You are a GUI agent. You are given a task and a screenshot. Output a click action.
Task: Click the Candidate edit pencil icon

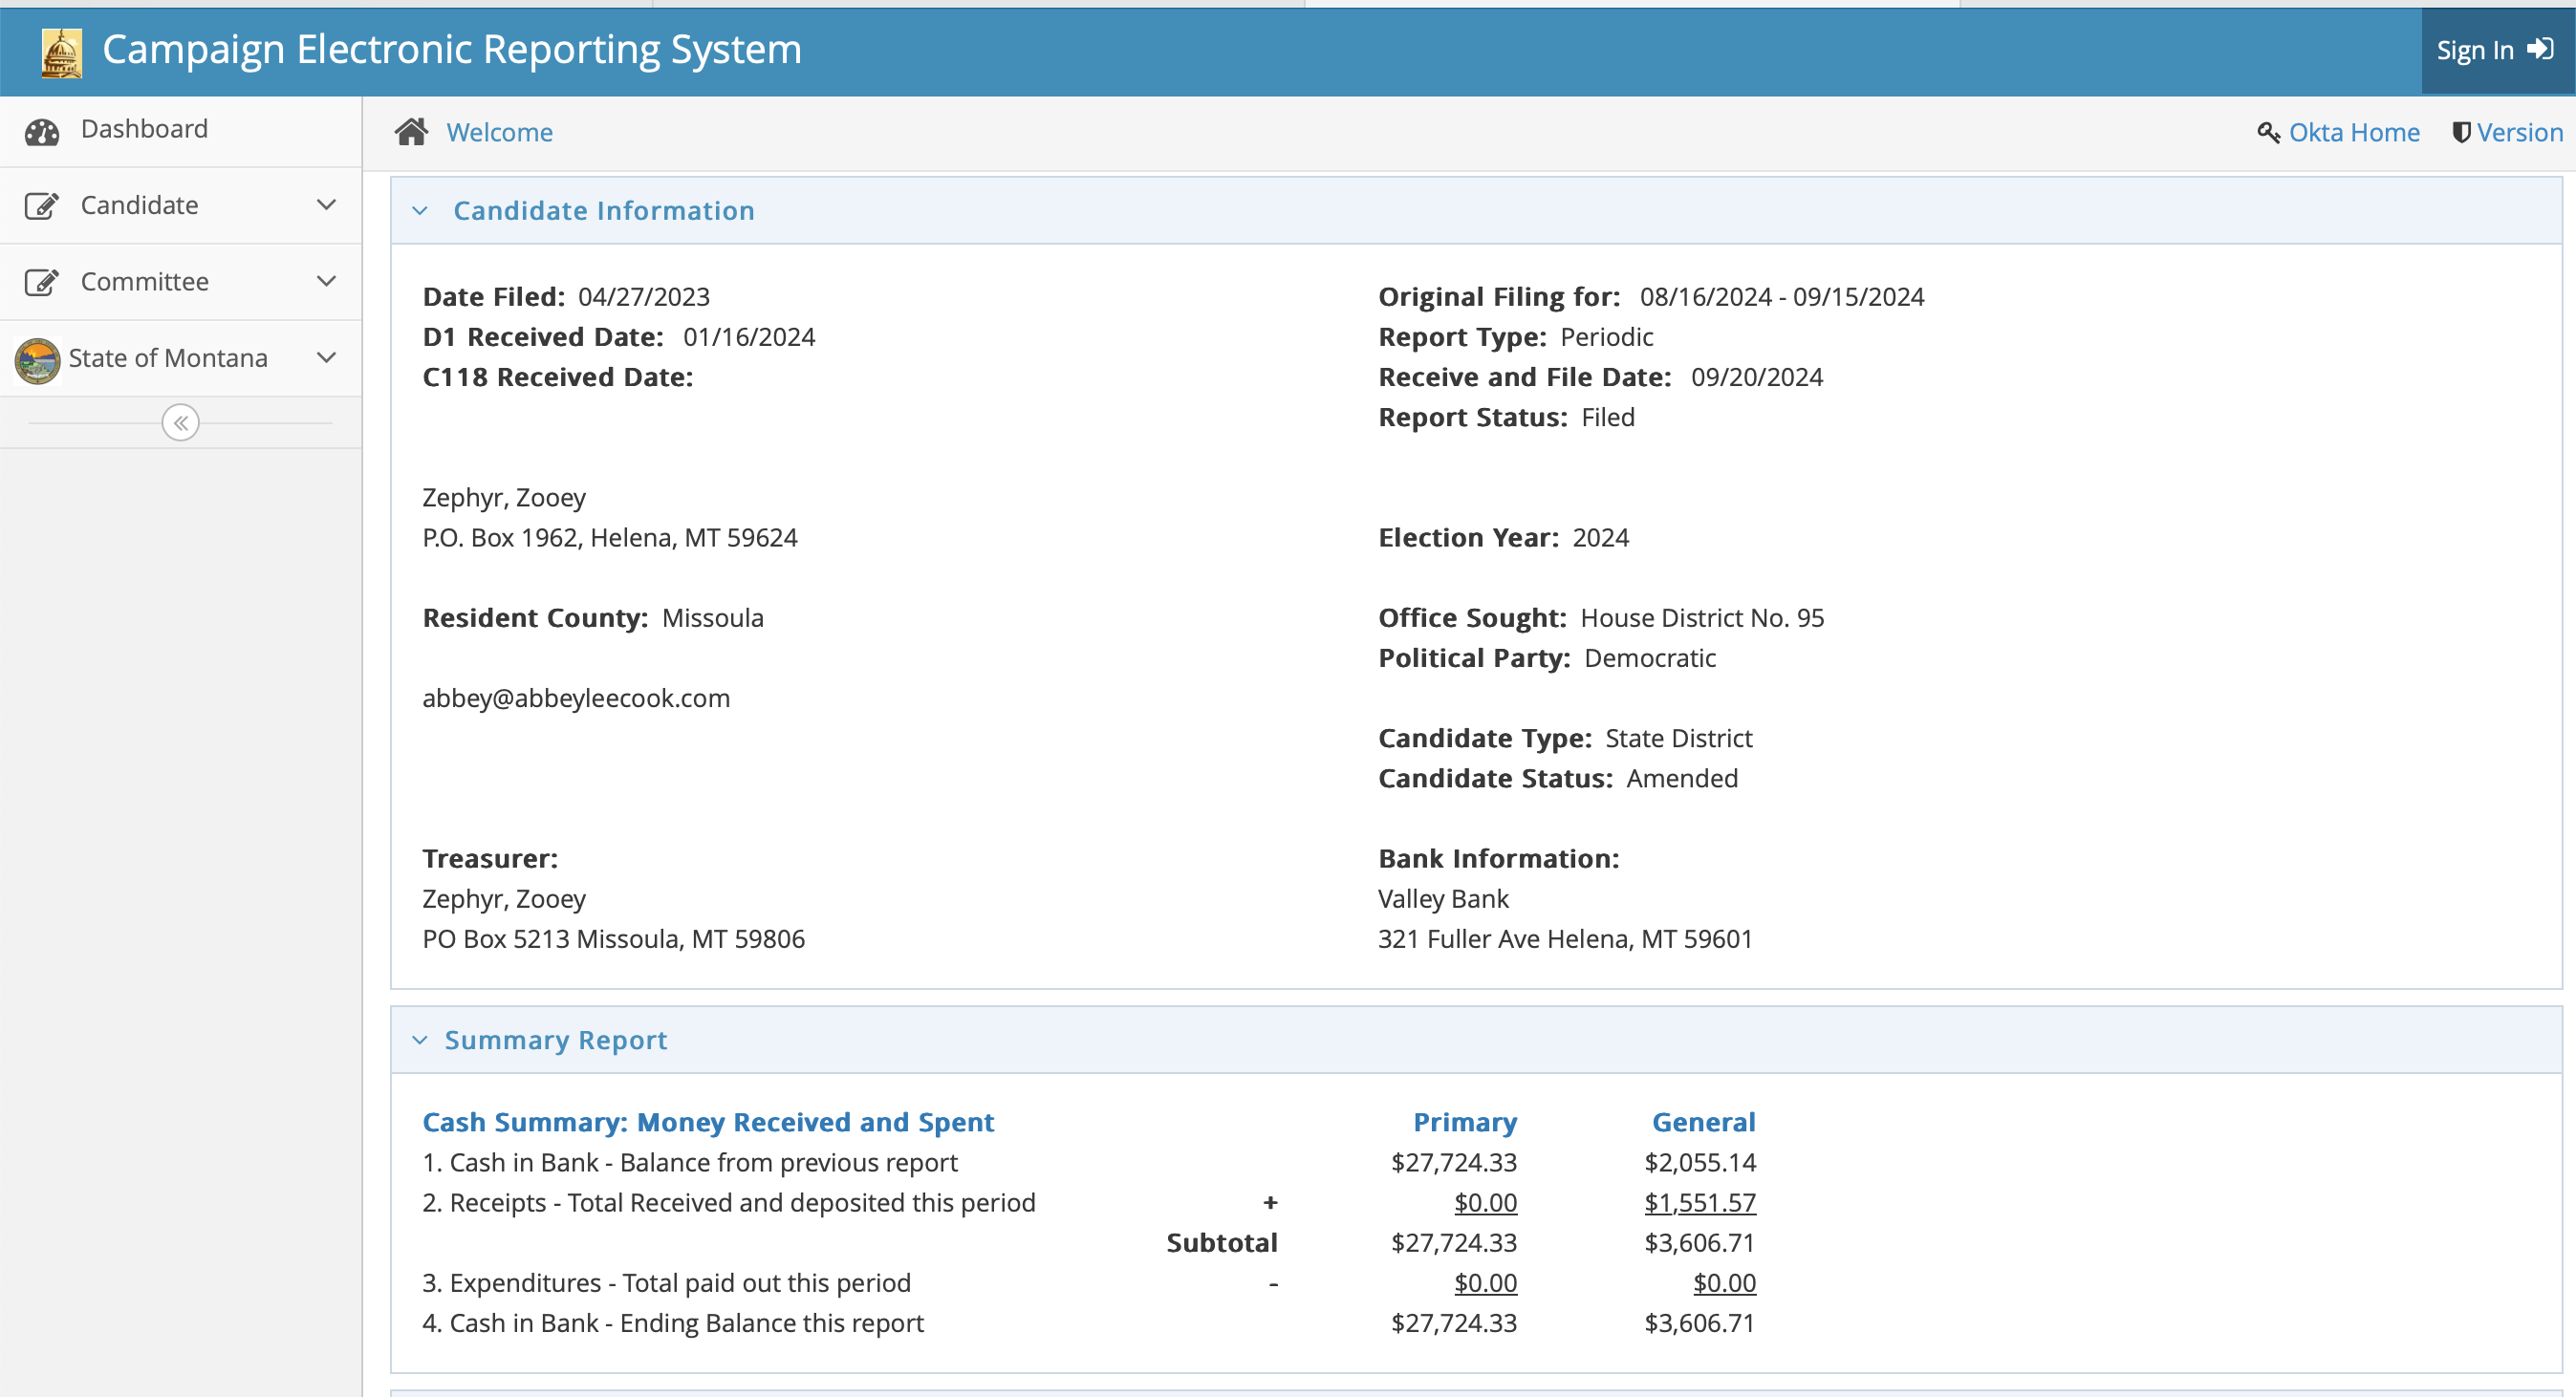(42, 206)
